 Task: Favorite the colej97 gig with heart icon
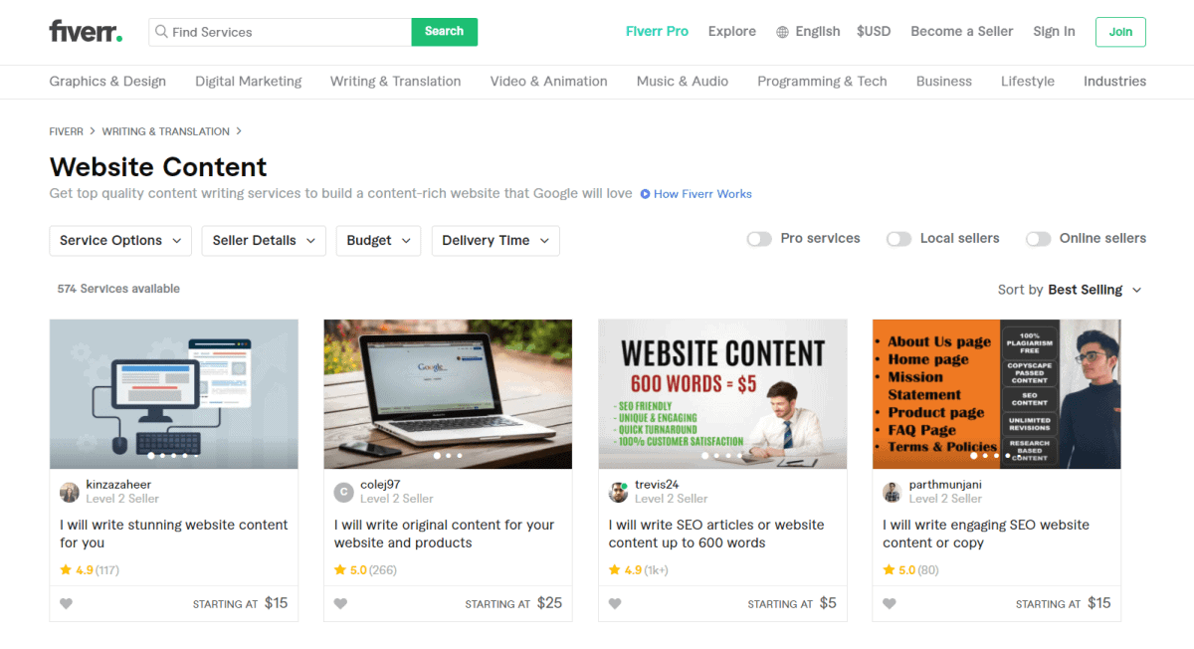[x=340, y=603]
